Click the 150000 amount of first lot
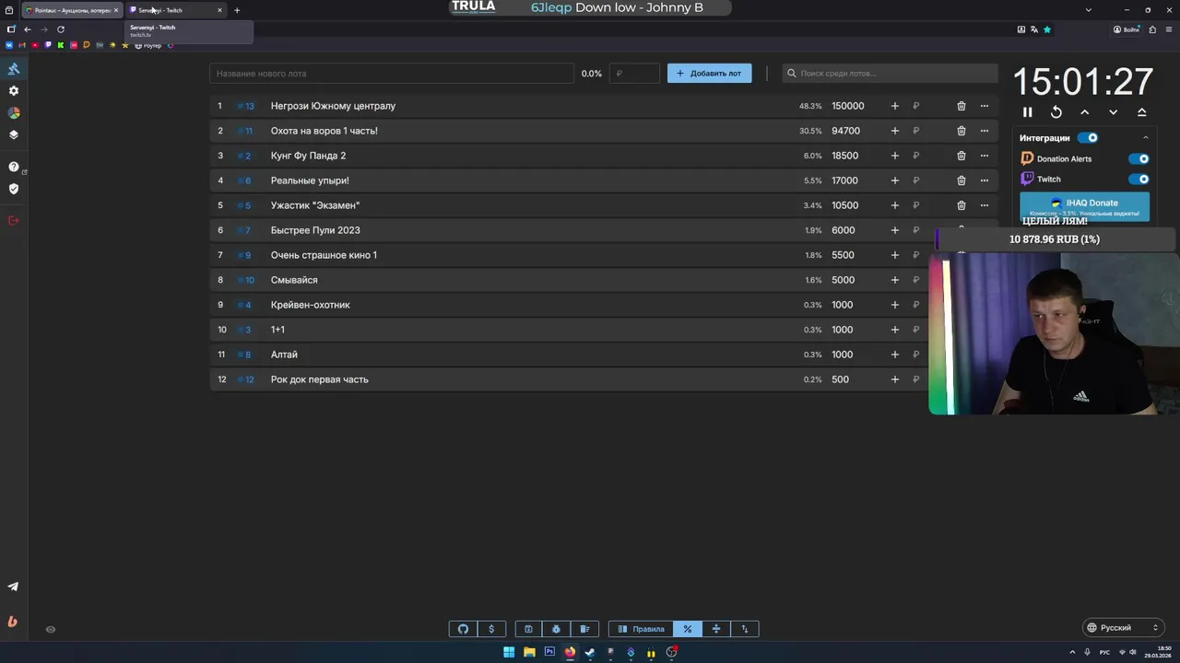This screenshot has height=663, width=1180. tap(848, 106)
